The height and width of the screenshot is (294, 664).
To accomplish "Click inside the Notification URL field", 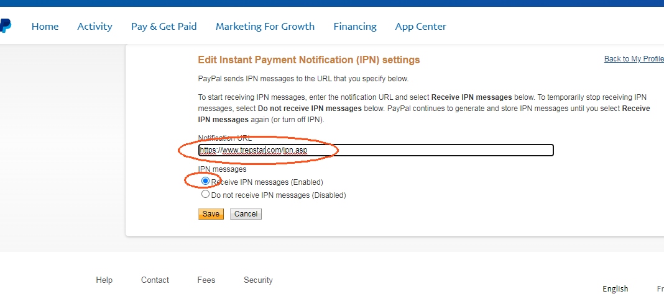I will click(x=376, y=150).
